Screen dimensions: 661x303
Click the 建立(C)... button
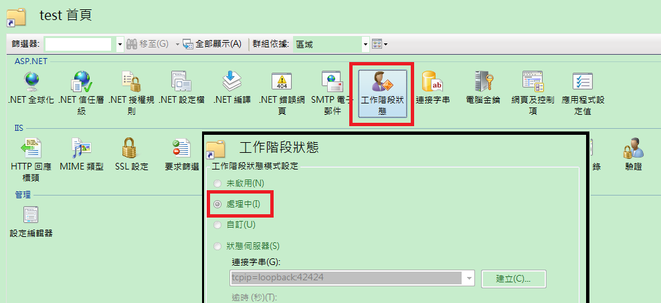[513, 278]
